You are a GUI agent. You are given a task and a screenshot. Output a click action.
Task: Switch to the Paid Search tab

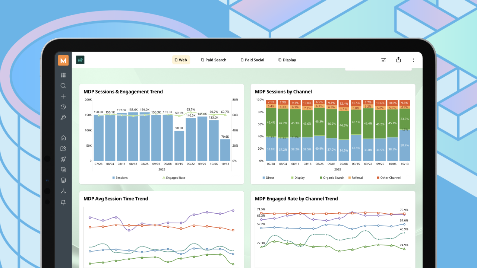pyautogui.click(x=214, y=60)
